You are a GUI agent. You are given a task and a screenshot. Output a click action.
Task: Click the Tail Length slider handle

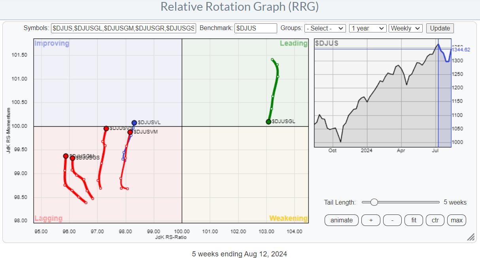click(x=374, y=202)
